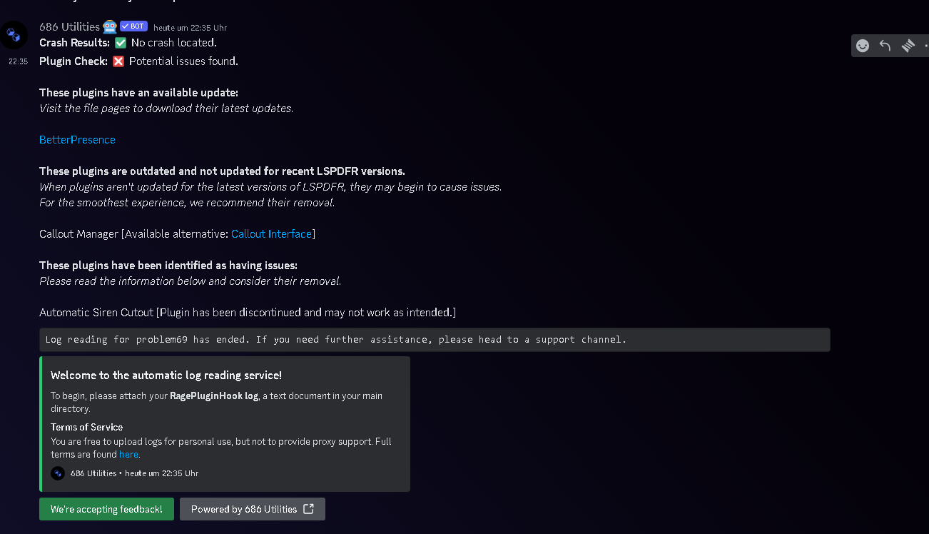The width and height of the screenshot is (929, 534).
Task: Click the embed title Welcome to automatic log reading
Action: point(166,376)
